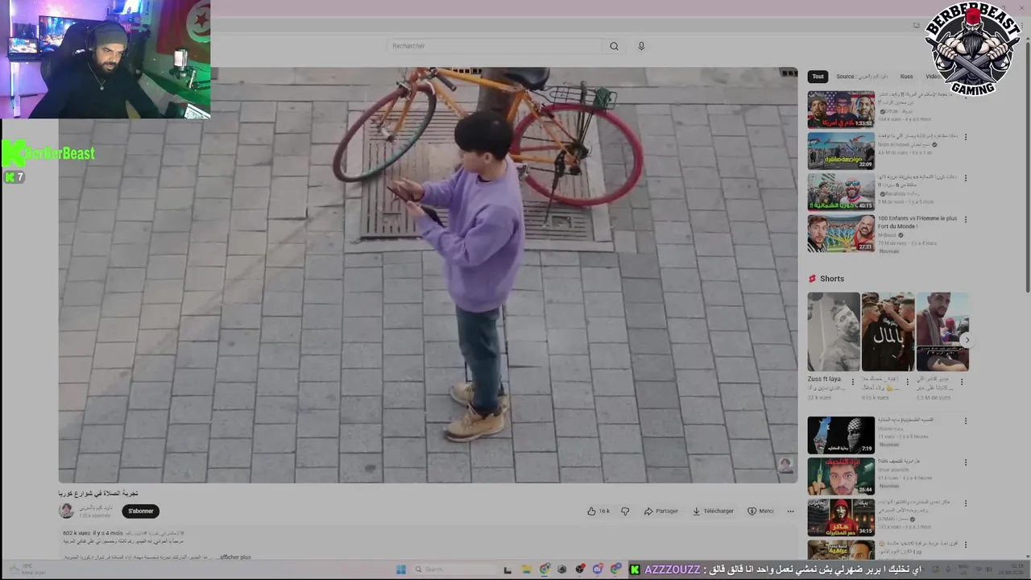The width and height of the screenshot is (1031, 580).
Task: Open the video thumbnail lasting 7:19
Action: (841, 435)
